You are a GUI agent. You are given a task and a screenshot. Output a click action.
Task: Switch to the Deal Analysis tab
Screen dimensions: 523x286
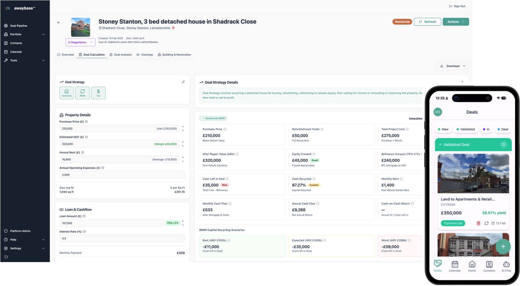pyautogui.click(x=121, y=55)
